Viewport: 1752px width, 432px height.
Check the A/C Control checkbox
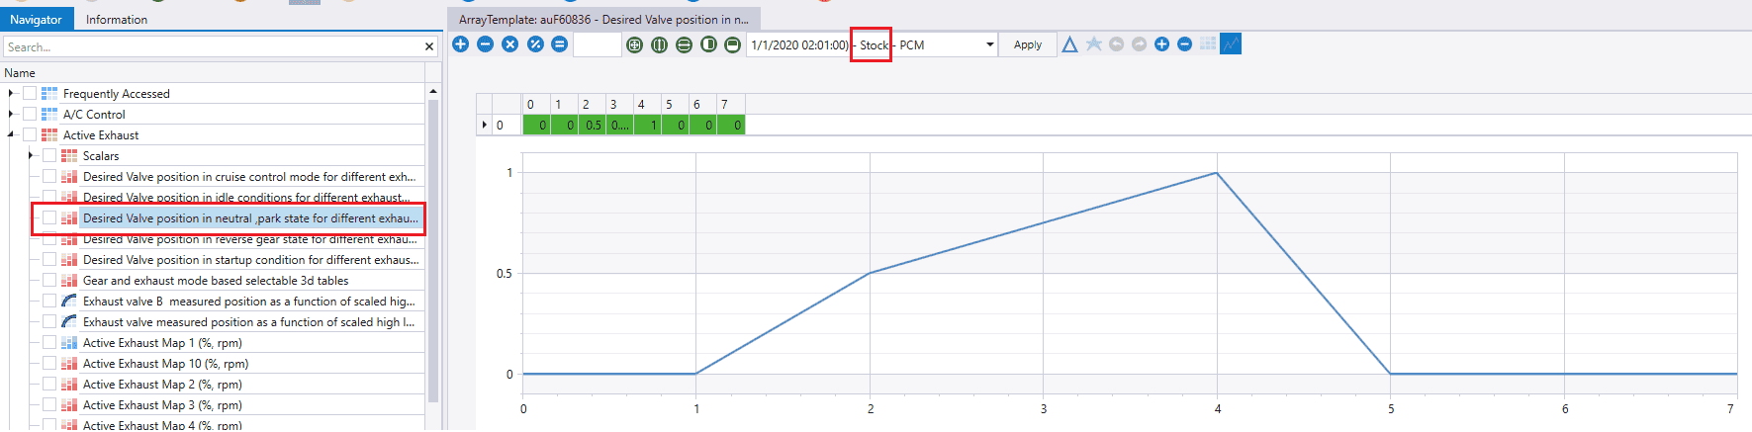pos(30,115)
